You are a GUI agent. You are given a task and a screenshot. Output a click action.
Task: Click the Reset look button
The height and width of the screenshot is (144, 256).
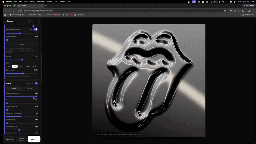point(10,139)
